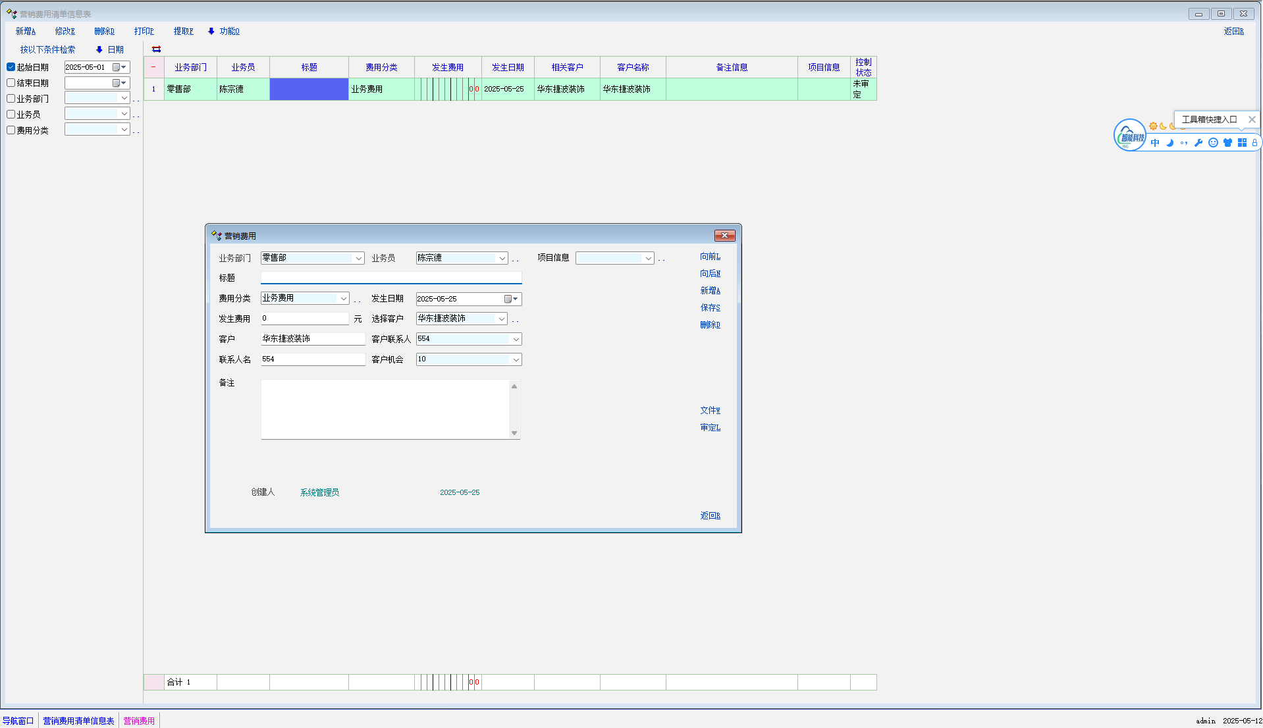Open the 功能 menu in the top toolbar
The width and height of the screenshot is (1263, 728).
pyautogui.click(x=224, y=31)
